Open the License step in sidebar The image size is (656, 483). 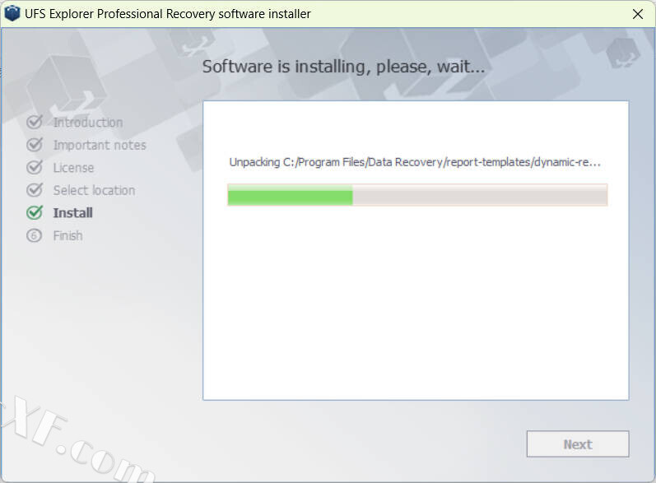point(73,168)
